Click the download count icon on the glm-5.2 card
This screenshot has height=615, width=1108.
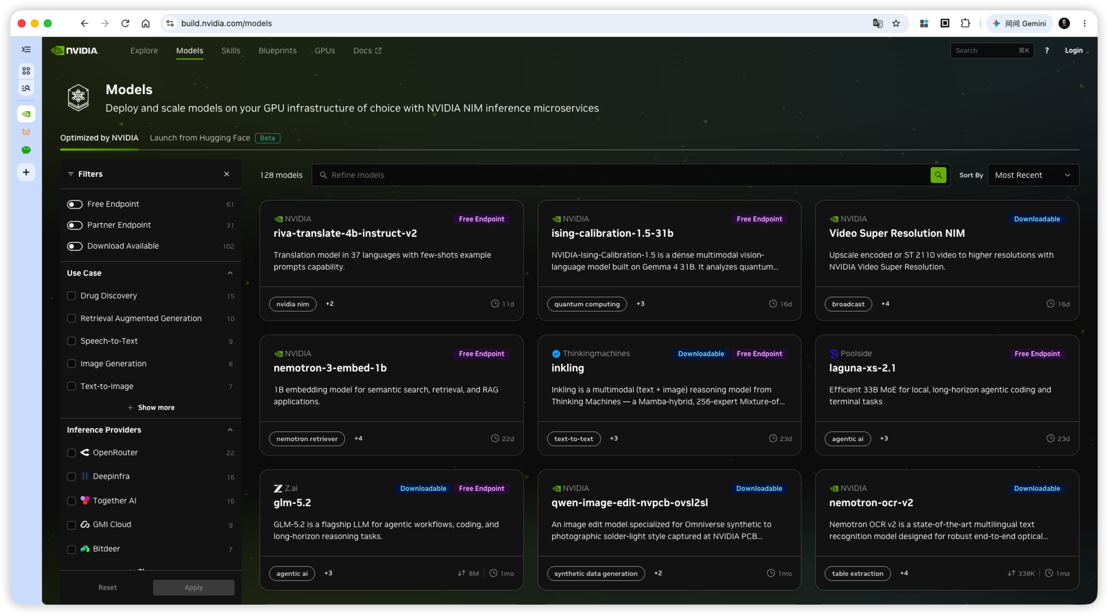click(x=461, y=573)
